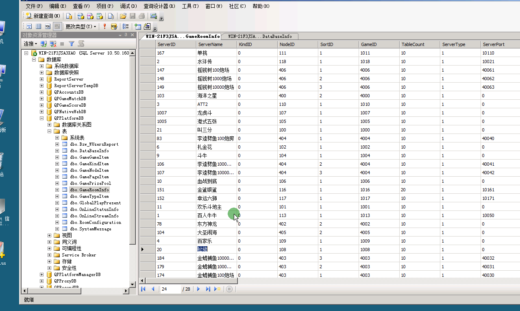Switch to the DataBaseInfo tab
This screenshot has width=520, height=311.
259,36
